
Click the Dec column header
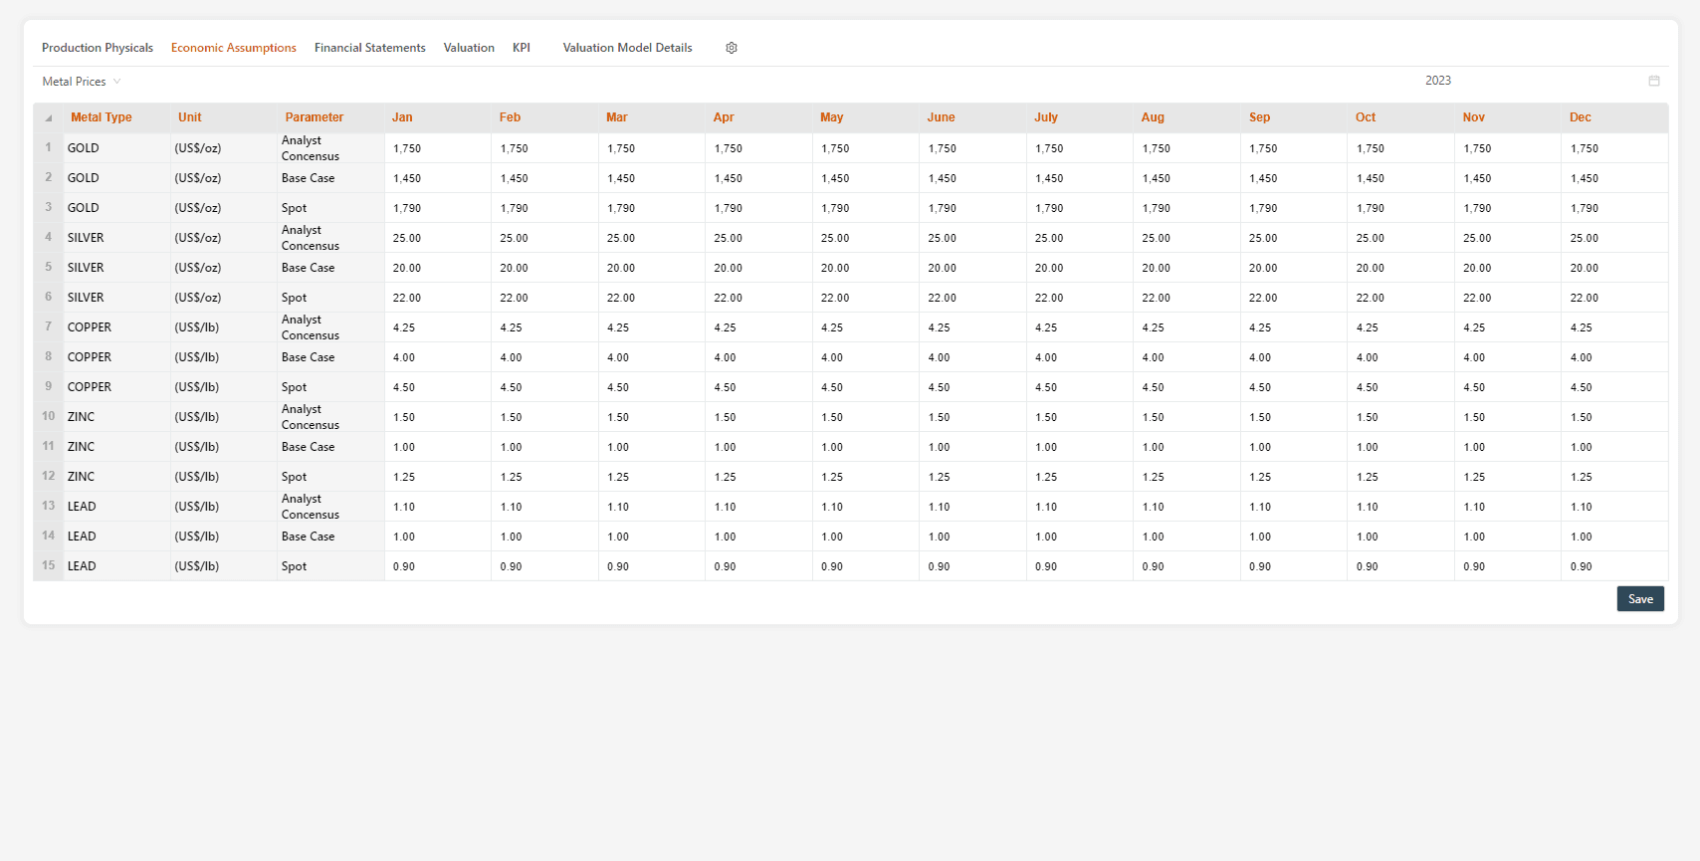(1581, 117)
